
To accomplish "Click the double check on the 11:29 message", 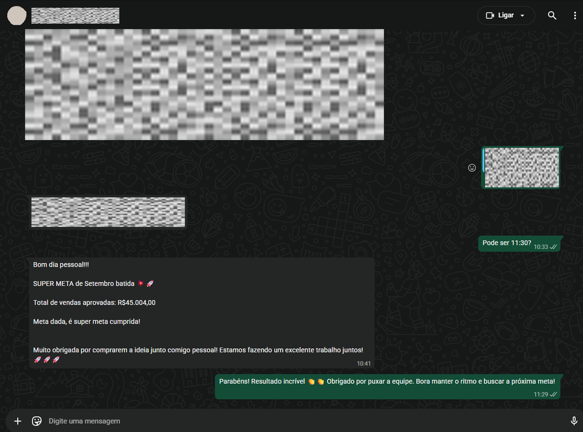I will [x=554, y=394].
